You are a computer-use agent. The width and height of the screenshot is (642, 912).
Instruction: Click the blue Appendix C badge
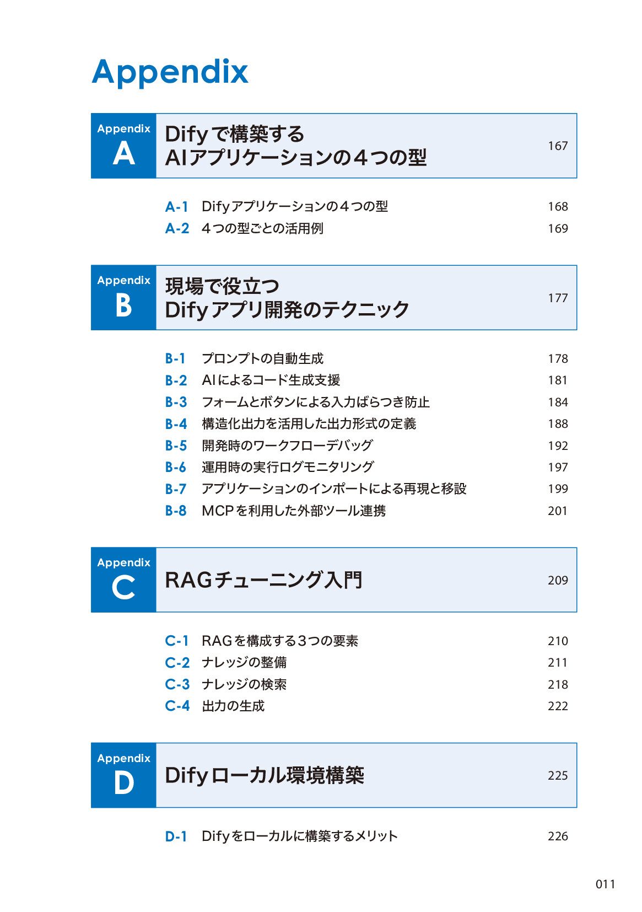(123, 580)
